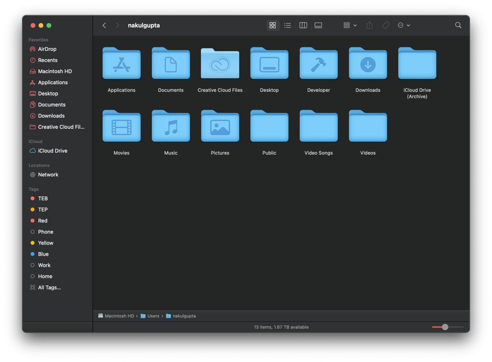Select the Downloads folder in main pane
The height and width of the screenshot is (362, 492).
coord(367,64)
